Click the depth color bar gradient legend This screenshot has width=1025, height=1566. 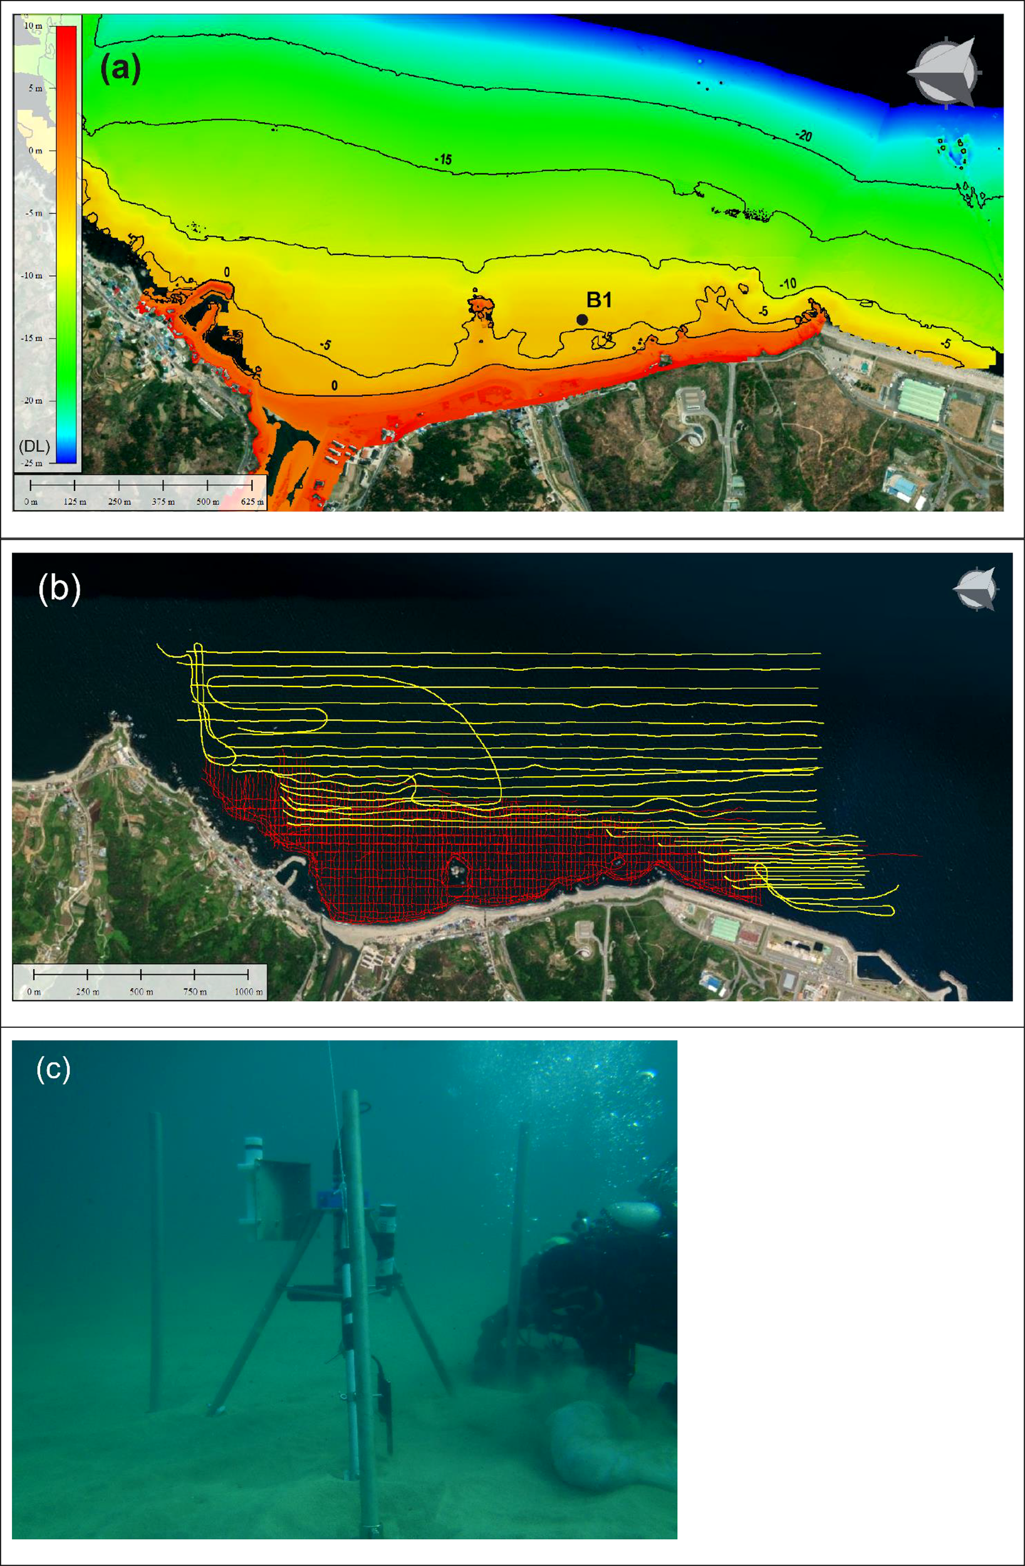pyautogui.click(x=66, y=245)
